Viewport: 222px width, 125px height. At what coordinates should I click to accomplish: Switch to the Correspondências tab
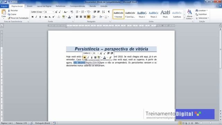pos(77,6)
